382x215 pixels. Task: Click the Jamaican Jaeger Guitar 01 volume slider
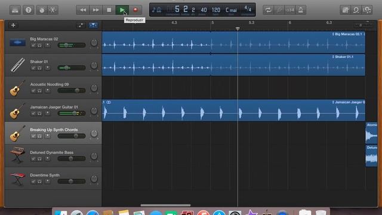tap(72, 113)
